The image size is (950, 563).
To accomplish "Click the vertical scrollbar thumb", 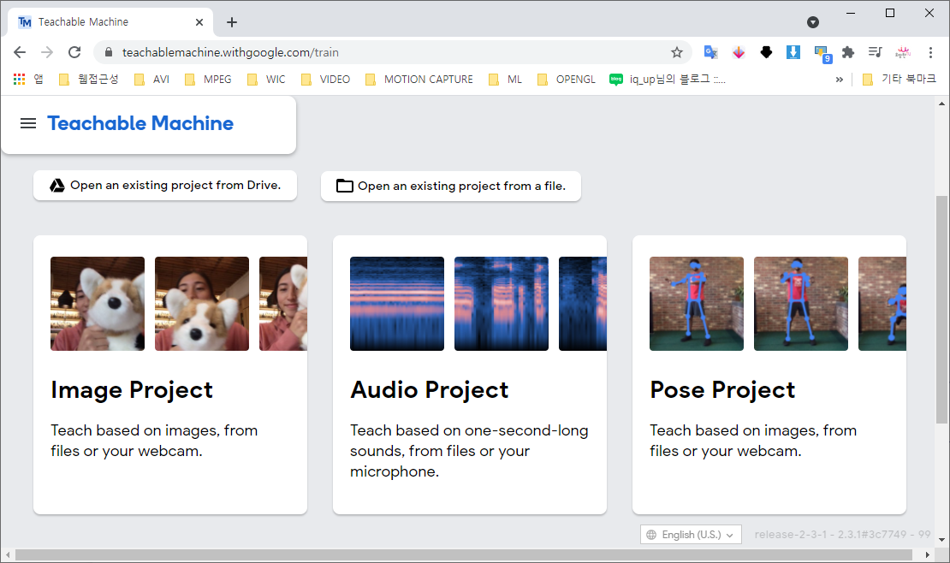I will (941, 311).
